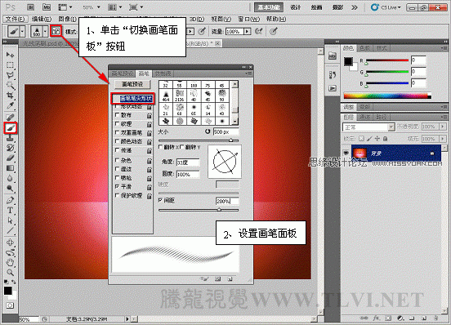Viewport: 451px width, 325px height.
Task: Open the layer opacity slider arrow
Action: click(x=443, y=127)
